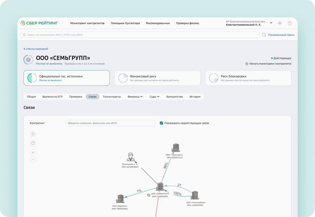Viewport: 315px width, 217px height.
Task: Click the graph refresh icon
Action: tap(33, 143)
